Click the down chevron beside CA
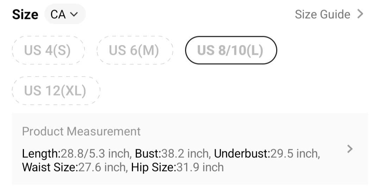Viewport: 380px width, 191px height. pyautogui.click(x=74, y=14)
